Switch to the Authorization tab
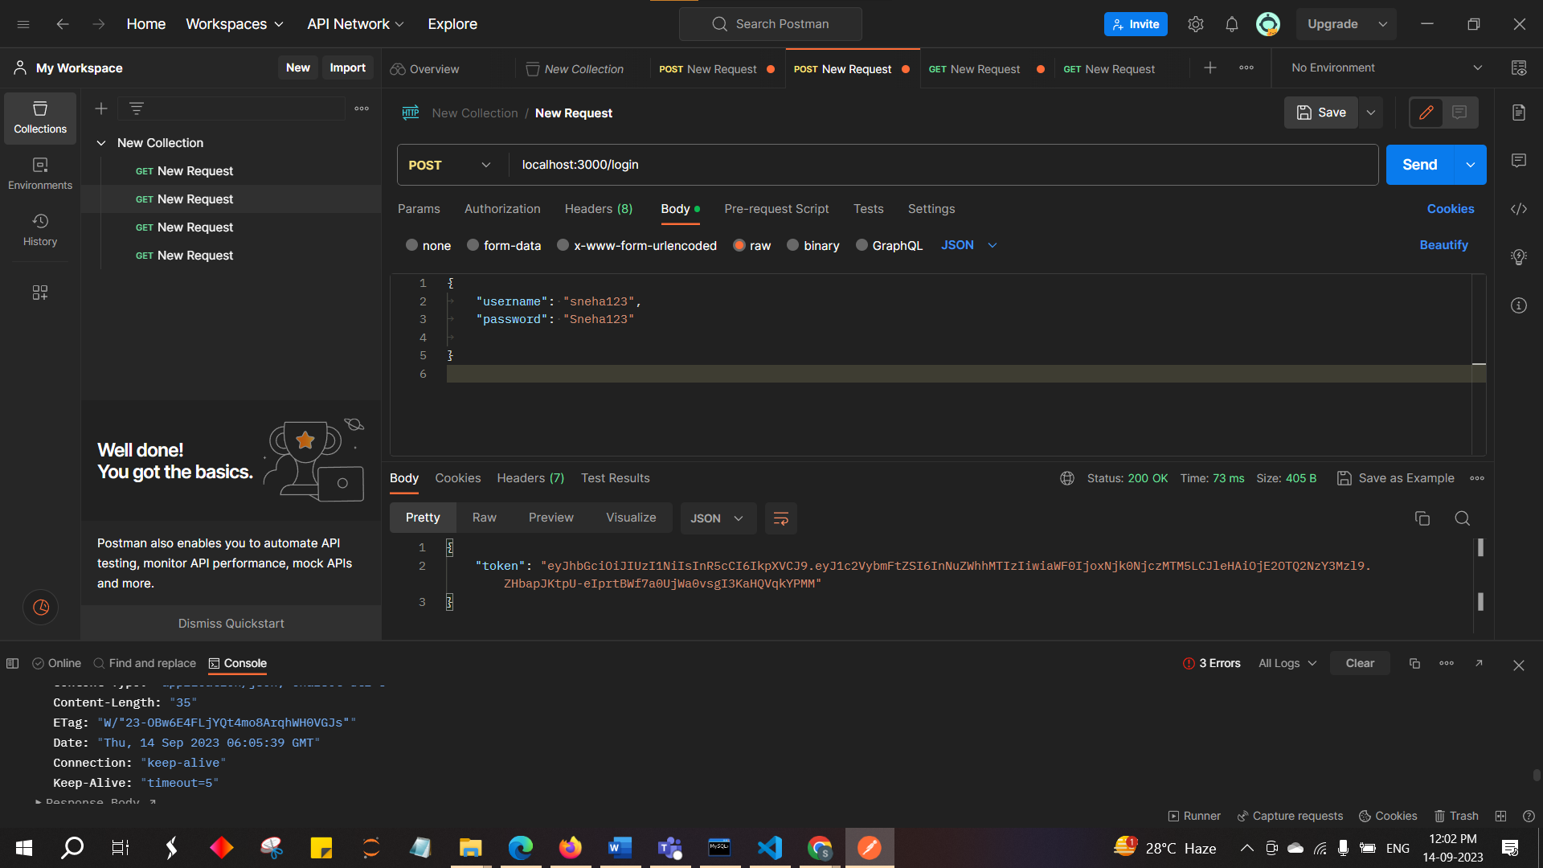Image resolution: width=1543 pixels, height=868 pixels. [x=501, y=209]
